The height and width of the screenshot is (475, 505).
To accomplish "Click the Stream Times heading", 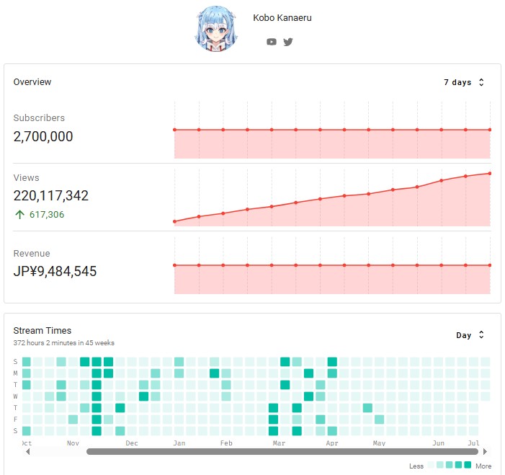I will pyautogui.click(x=43, y=331).
